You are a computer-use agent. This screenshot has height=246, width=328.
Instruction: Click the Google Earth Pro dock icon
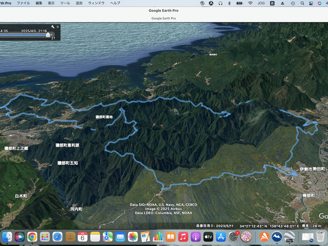[289, 236]
